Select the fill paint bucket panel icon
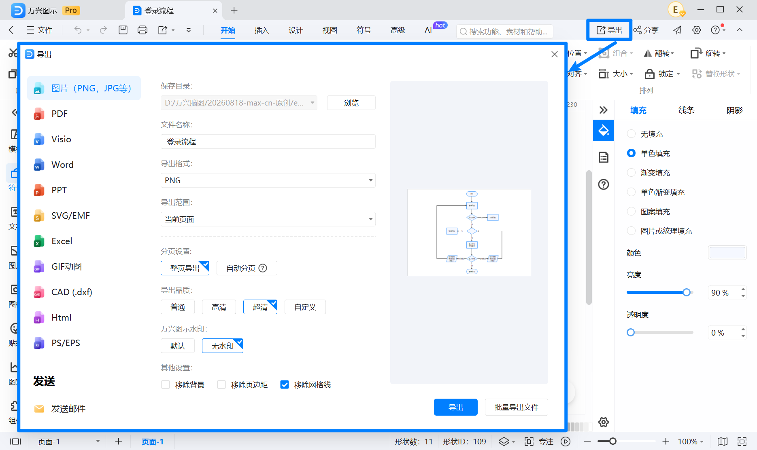The image size is (757, 450). click(x=604, y=130)
